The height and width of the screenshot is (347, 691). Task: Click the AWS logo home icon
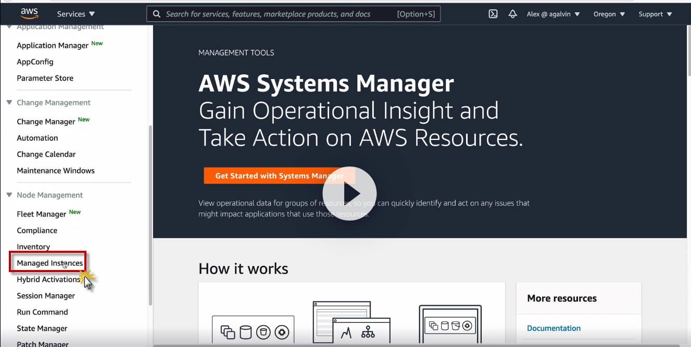tap(30, 13)
